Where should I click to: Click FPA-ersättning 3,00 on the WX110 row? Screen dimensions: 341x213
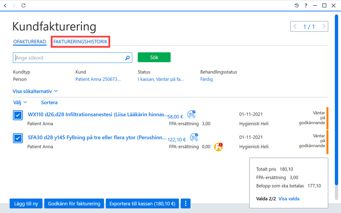(190, 124)
